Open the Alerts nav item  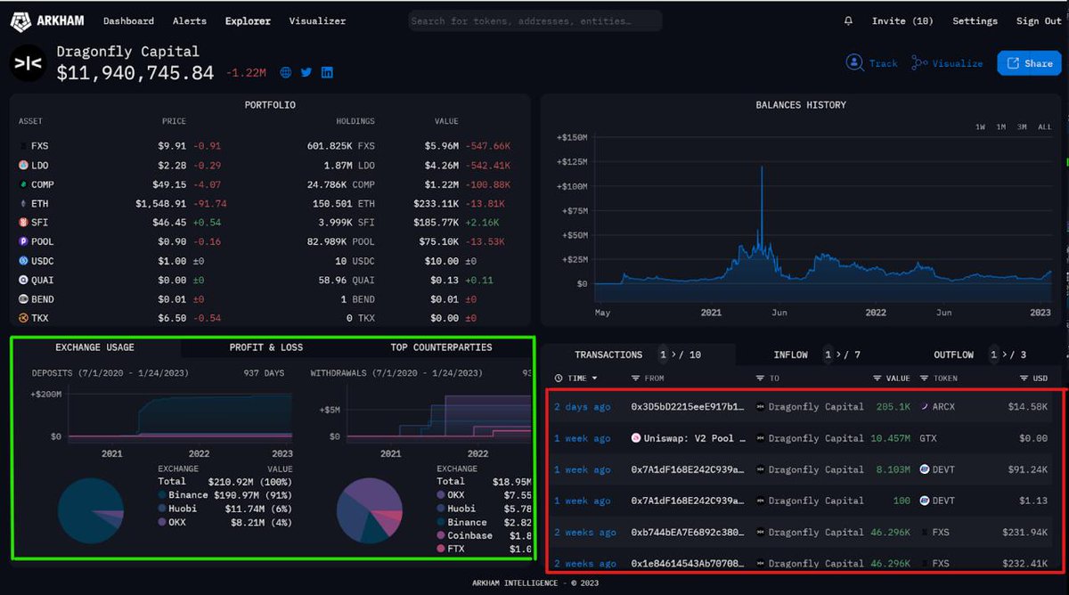[x=189, y=20]
